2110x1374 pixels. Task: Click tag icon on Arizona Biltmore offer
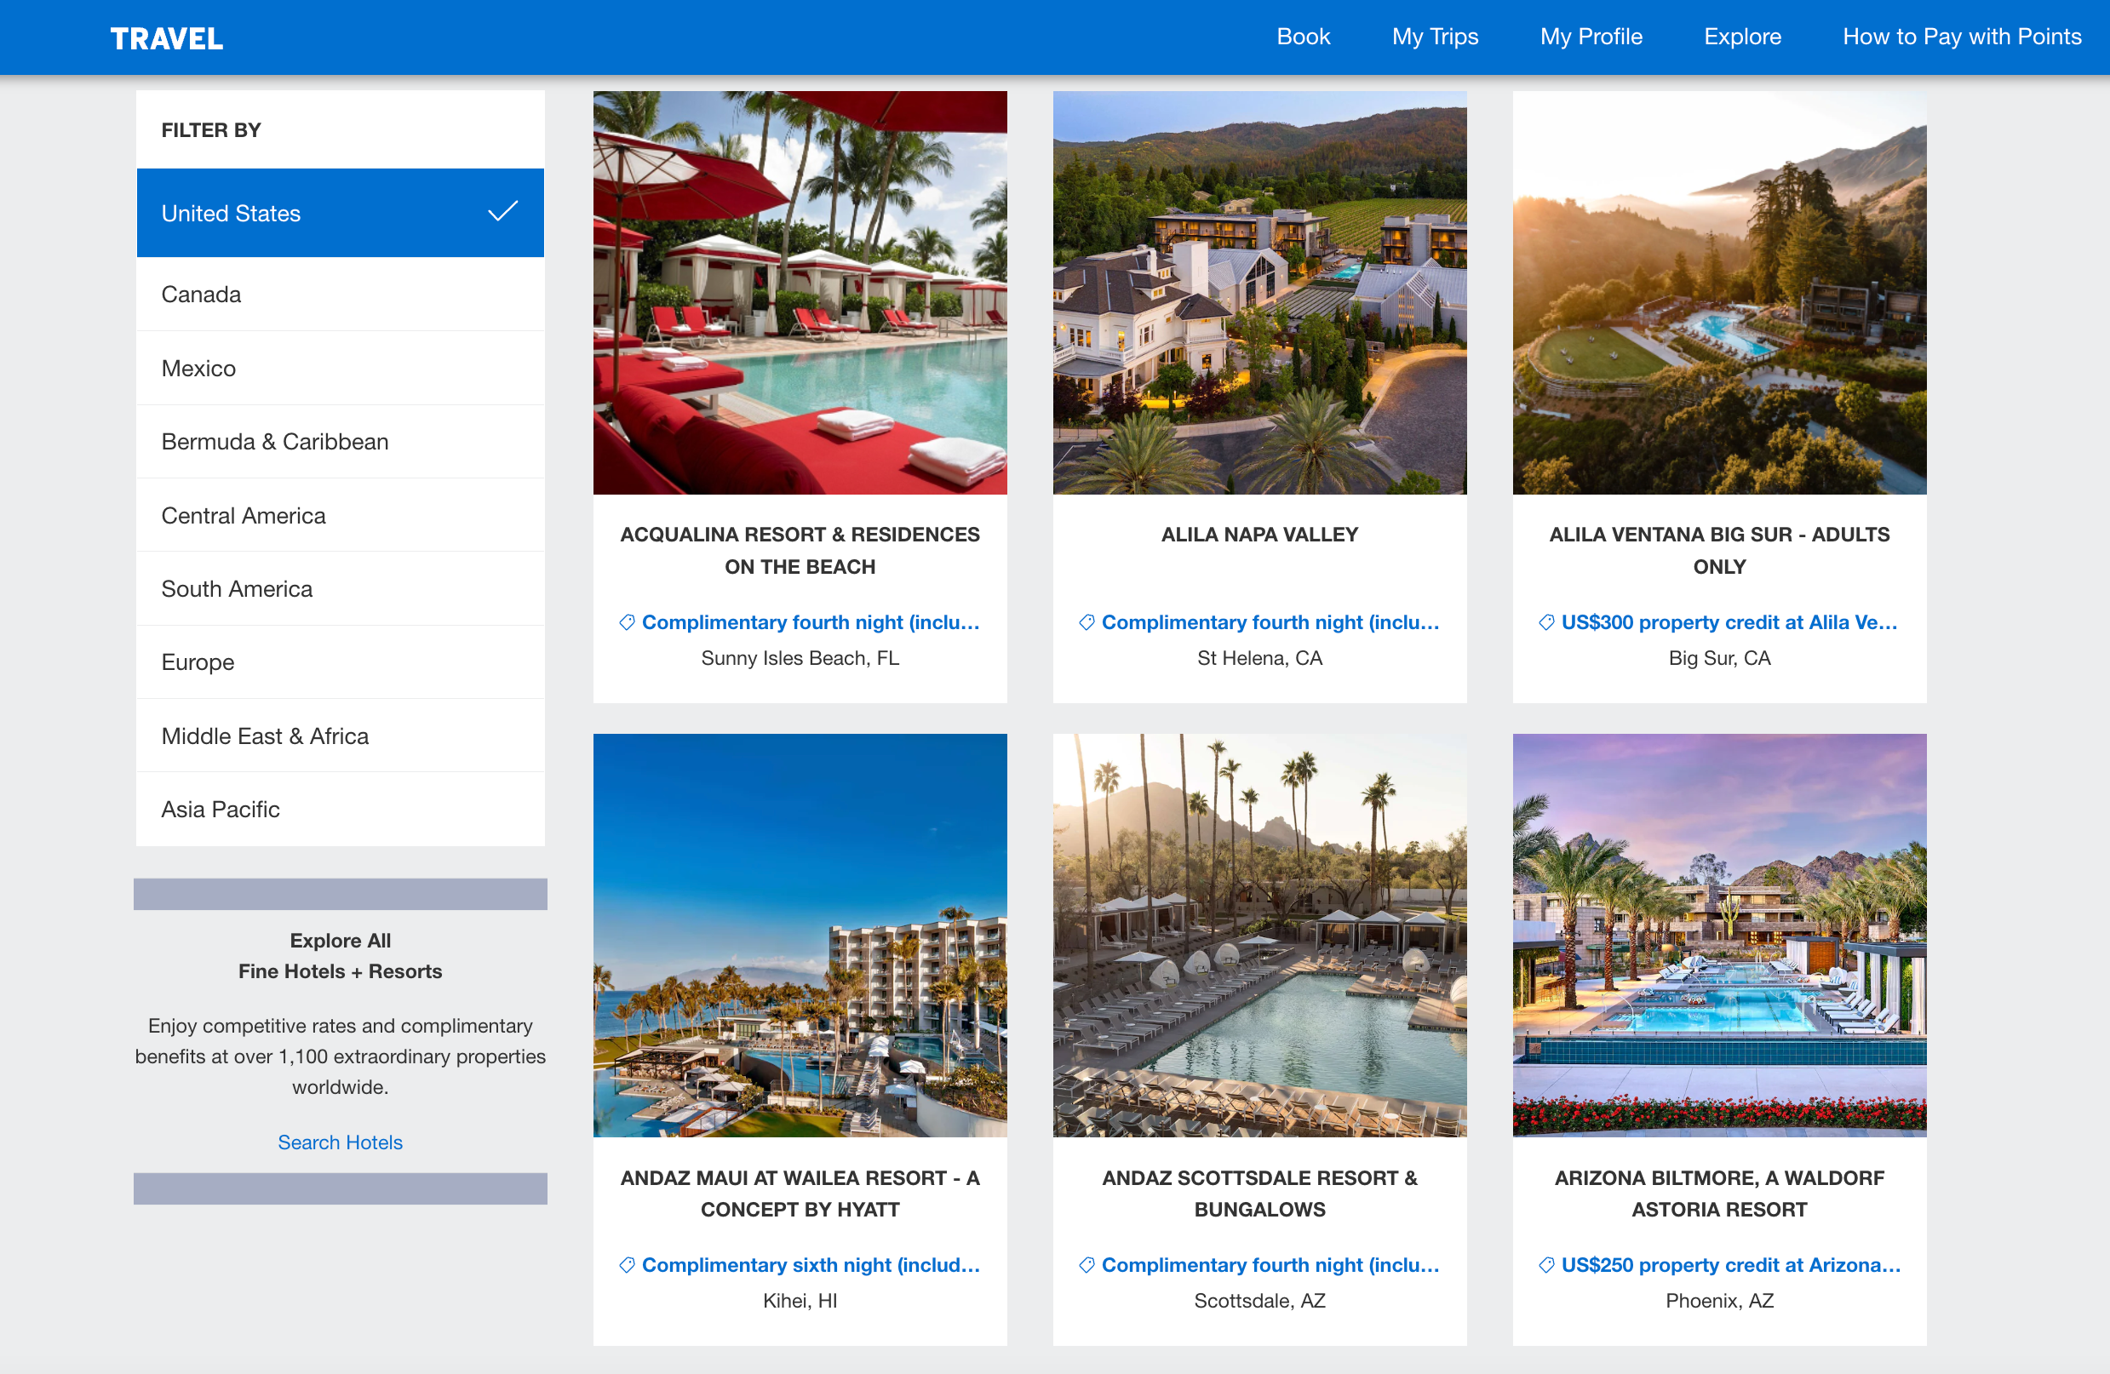coord(1546,1265)
